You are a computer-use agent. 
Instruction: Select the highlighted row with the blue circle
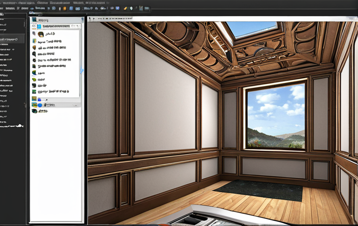click(56, 105)
